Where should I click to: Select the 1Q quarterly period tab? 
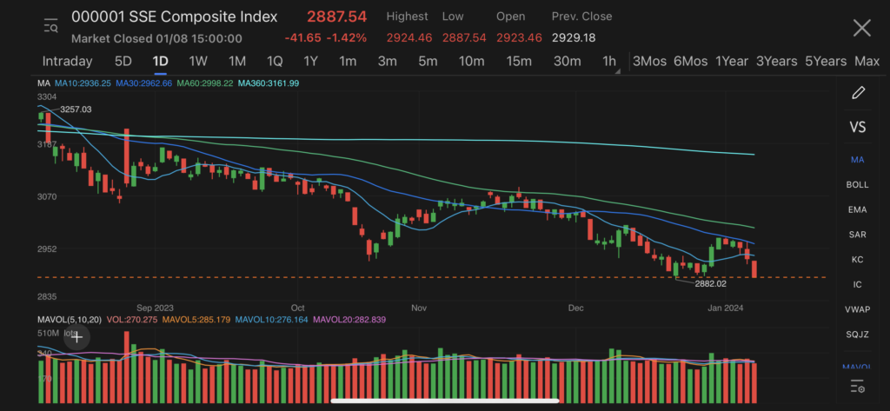coord(275,62)
